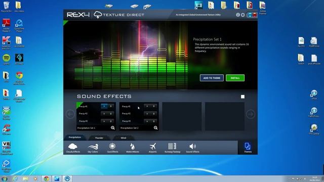Select the Kaspersky desktop shortcut
Screen dimensions: 324x182
pos(6,43)
